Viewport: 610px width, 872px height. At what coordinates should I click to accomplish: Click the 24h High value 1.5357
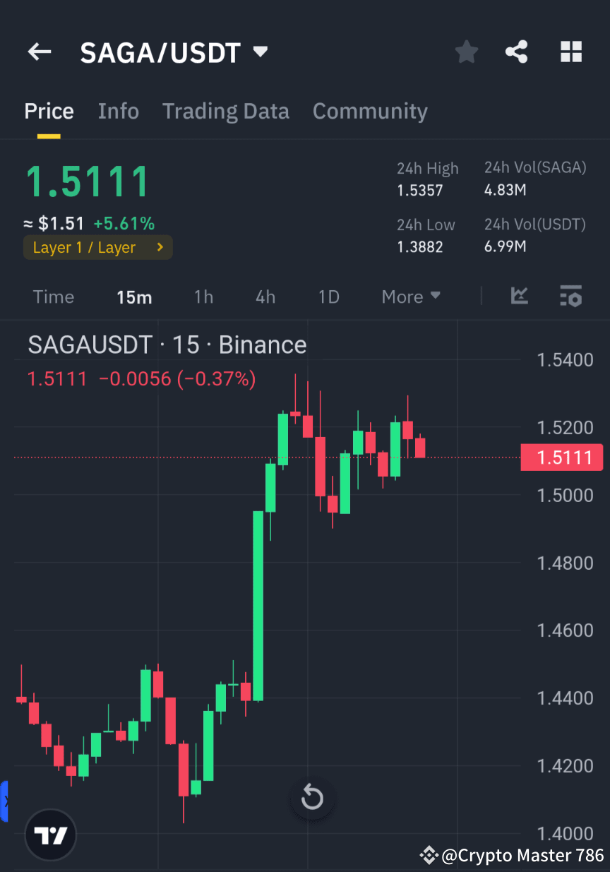pos(424,190)
